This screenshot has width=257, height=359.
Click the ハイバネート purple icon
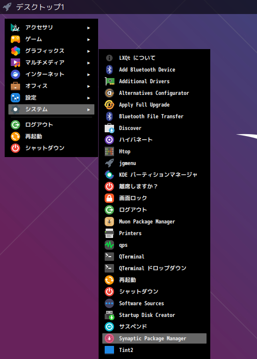point(109,140)
